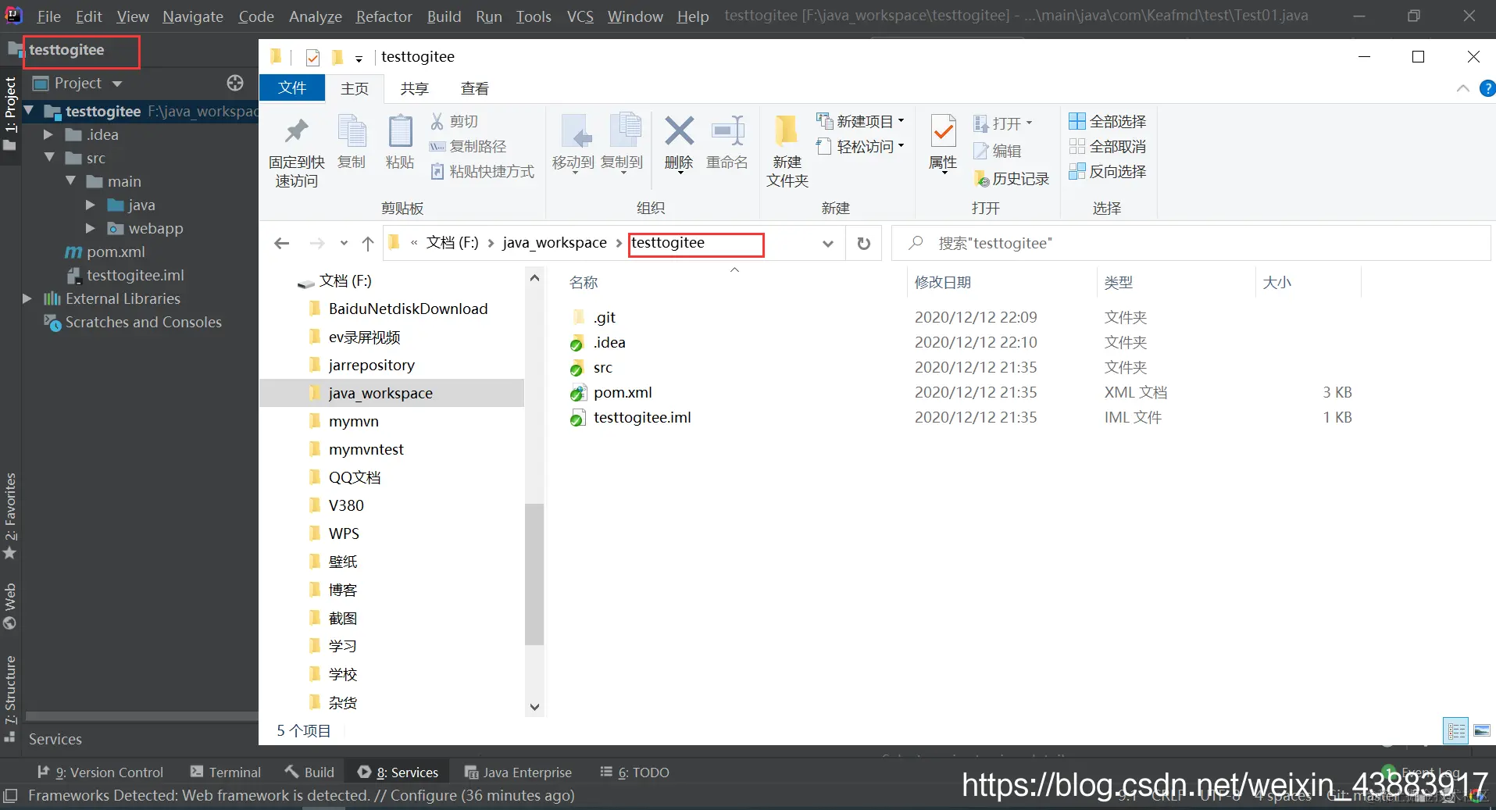Click Select none (全部取消)

[1108, 146]
